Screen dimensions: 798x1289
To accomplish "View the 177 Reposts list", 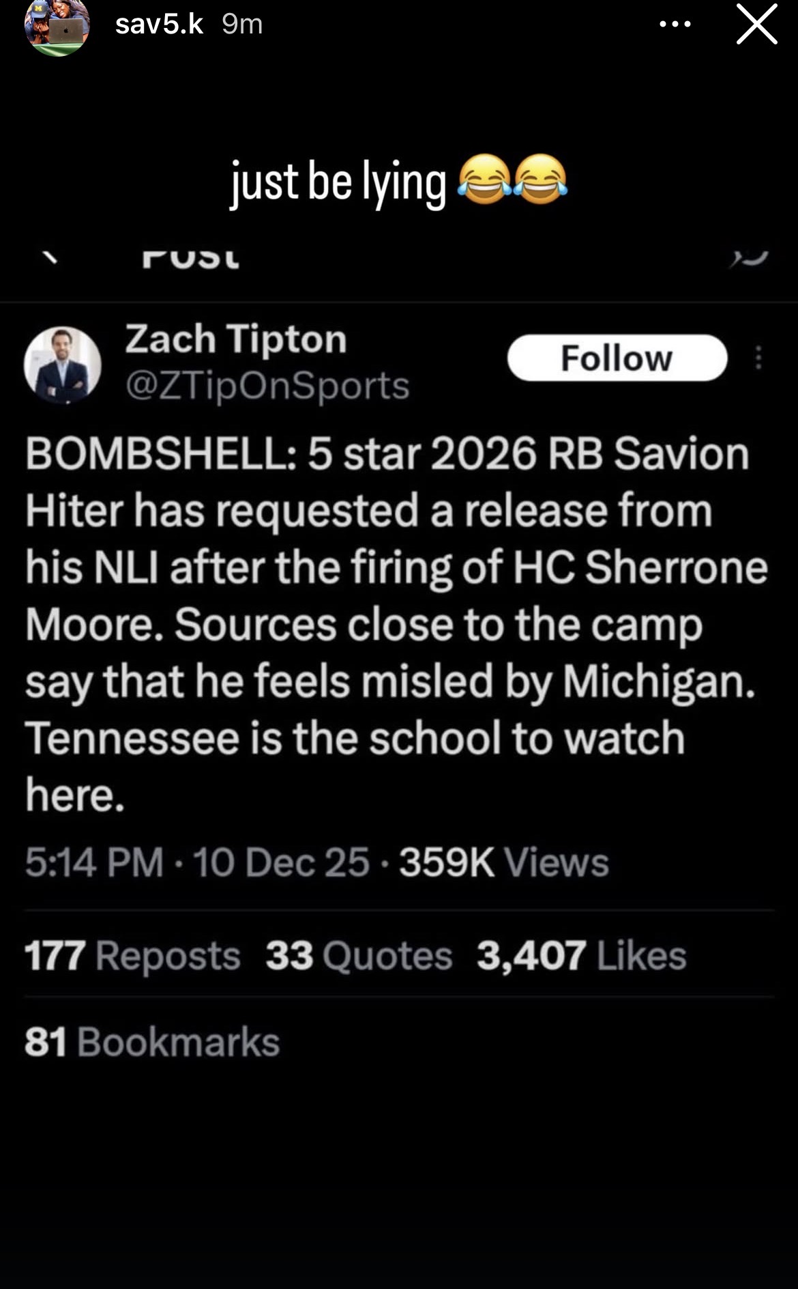I will click(132, 955).
